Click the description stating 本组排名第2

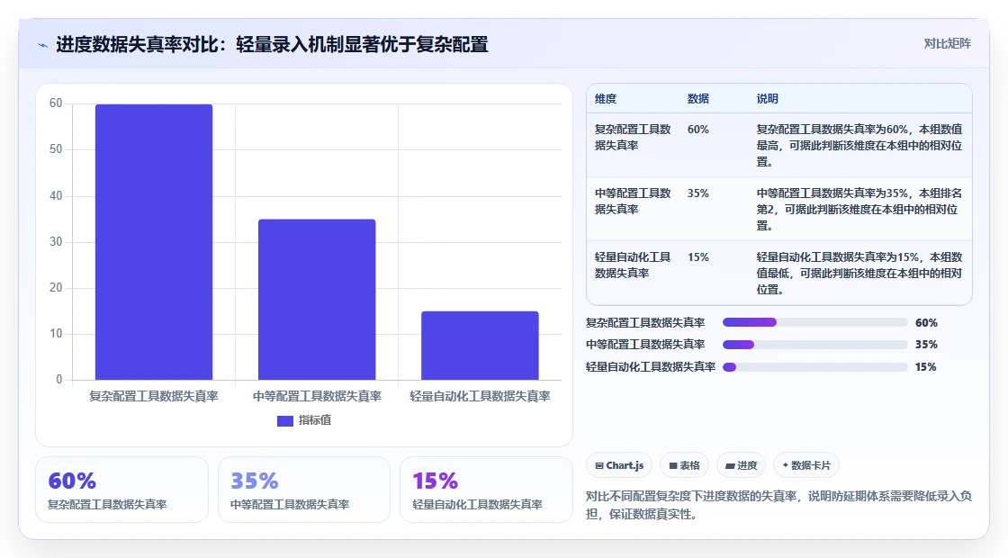(859, 209)
